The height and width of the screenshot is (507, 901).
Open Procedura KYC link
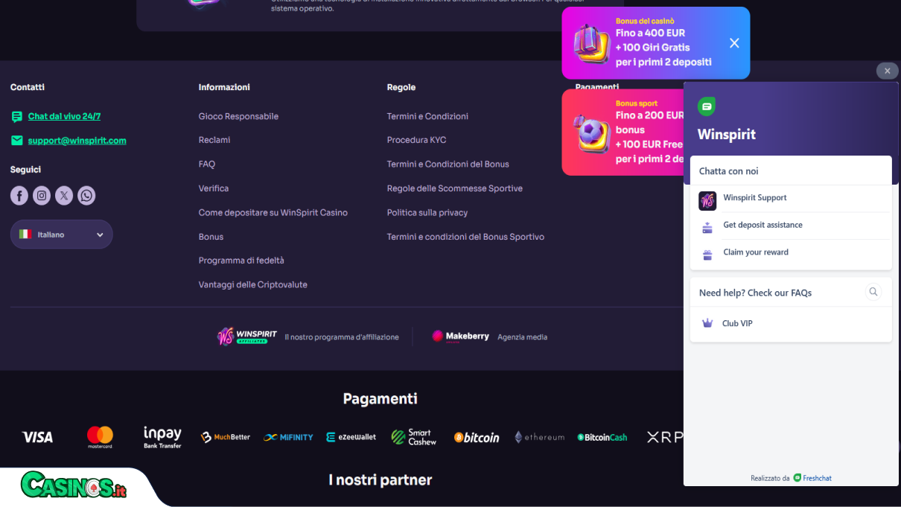click(416, 140)
